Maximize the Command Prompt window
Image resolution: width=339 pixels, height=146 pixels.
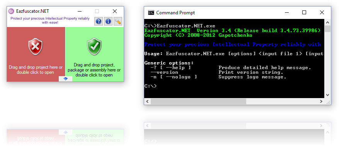point(304,12)
